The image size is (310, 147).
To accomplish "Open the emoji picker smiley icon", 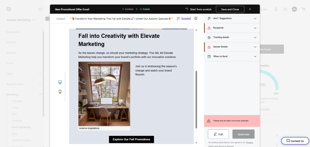I will pyautogui.click(x=196, y=18).
